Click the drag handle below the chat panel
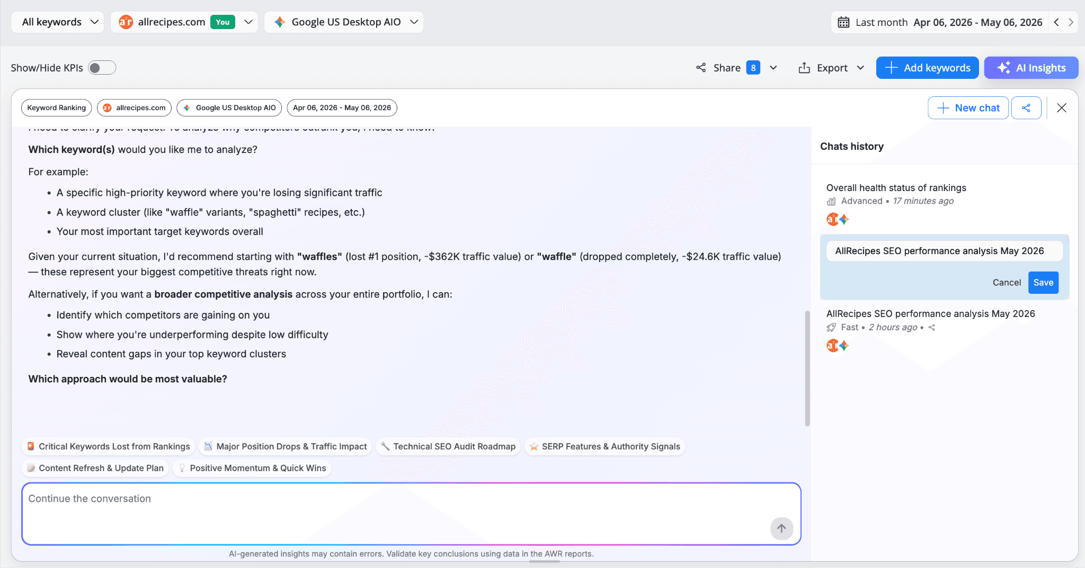The width and height of the screenshot is (1085, 568). pos(544,562)
